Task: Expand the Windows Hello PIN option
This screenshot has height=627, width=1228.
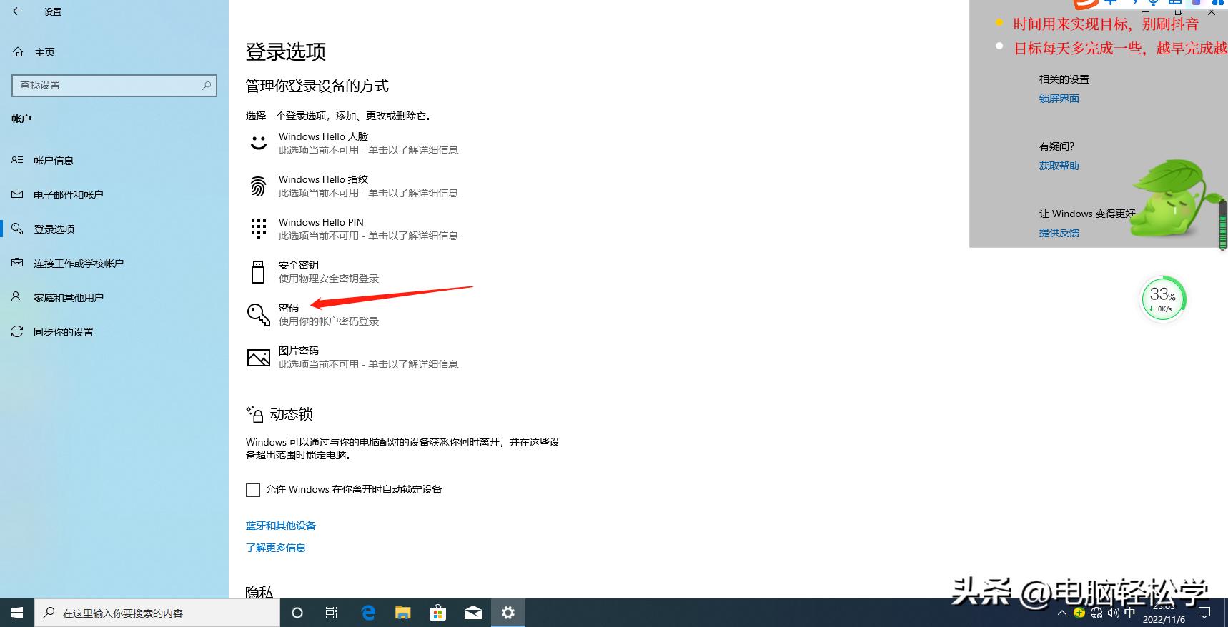Action: 353,229
